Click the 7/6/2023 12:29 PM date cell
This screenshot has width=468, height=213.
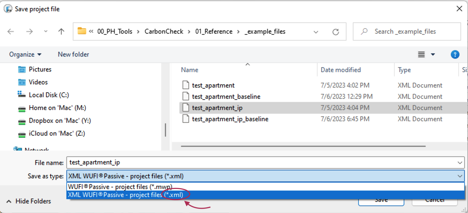click(347, 97)
